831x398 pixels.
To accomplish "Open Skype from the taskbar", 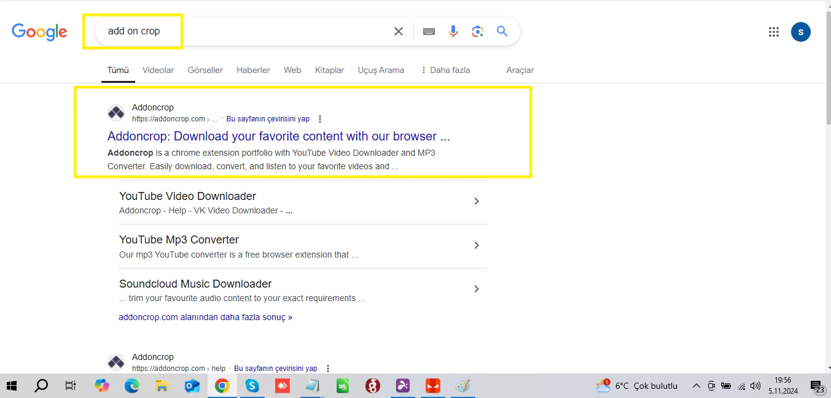I will (x=252, y=386).
